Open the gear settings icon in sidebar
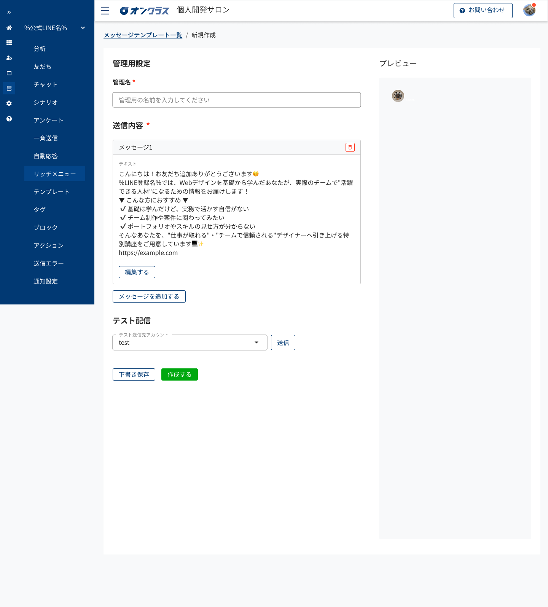The image size is (548, 607). pos(9,104)
